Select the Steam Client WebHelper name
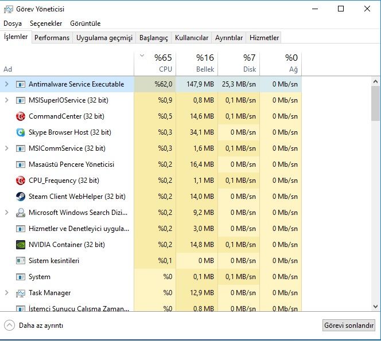The width and height of the screenshot is (381, 341). tap(77, 197)
